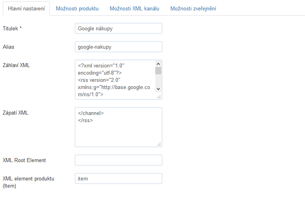The height and width of the screenshot is (210, 305).
Task: Select the Hlavní nastavení tab
Action: coord(26,8)
